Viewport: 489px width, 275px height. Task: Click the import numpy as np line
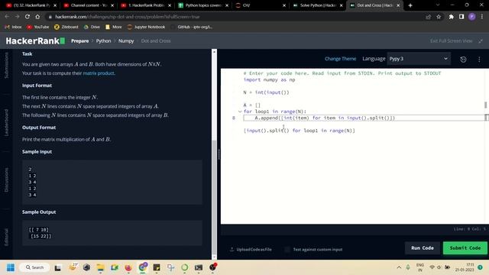269,79
